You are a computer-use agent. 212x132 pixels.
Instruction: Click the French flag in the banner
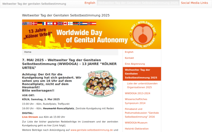tap(45, 24)
